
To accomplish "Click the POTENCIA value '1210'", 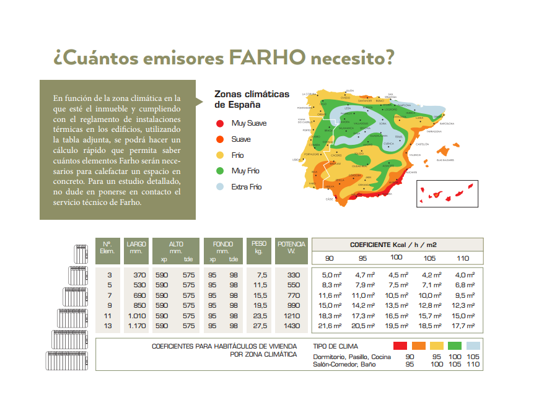I will [292, 316].
